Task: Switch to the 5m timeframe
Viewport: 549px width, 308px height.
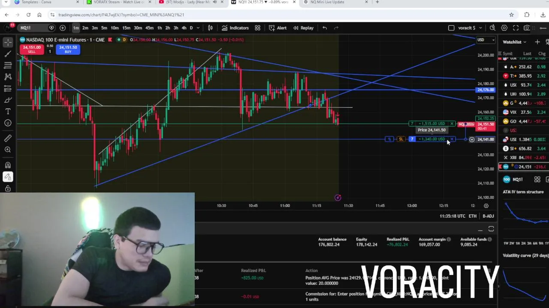Action: point(104,28)
